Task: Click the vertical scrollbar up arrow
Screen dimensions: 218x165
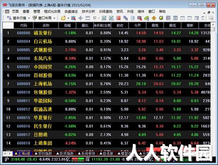Action: (213, 25)
